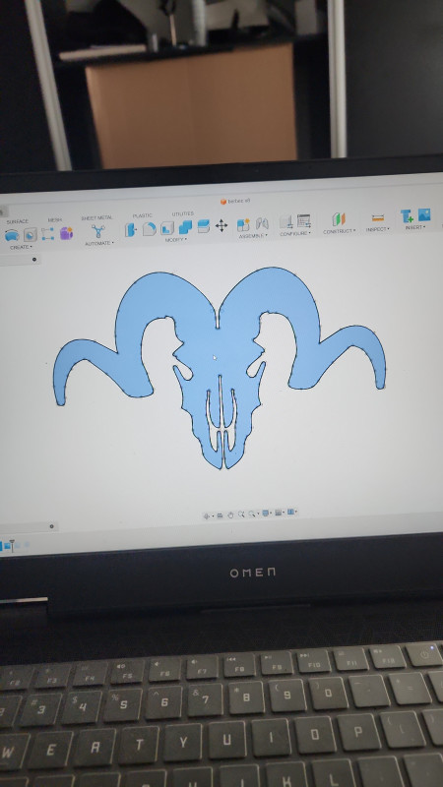This screenshot has width=443, height=787.
Task: Click the timeline marker at bottom left
Action: coord(12,546)
